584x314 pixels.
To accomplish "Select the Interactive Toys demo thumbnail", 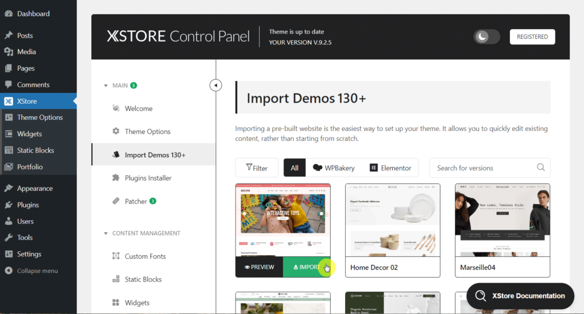I will [x=283, y=220].
